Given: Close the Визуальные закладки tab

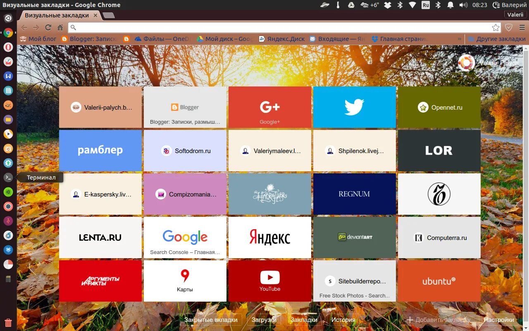Looking at the screenshot, I should (x=95, y=15).
